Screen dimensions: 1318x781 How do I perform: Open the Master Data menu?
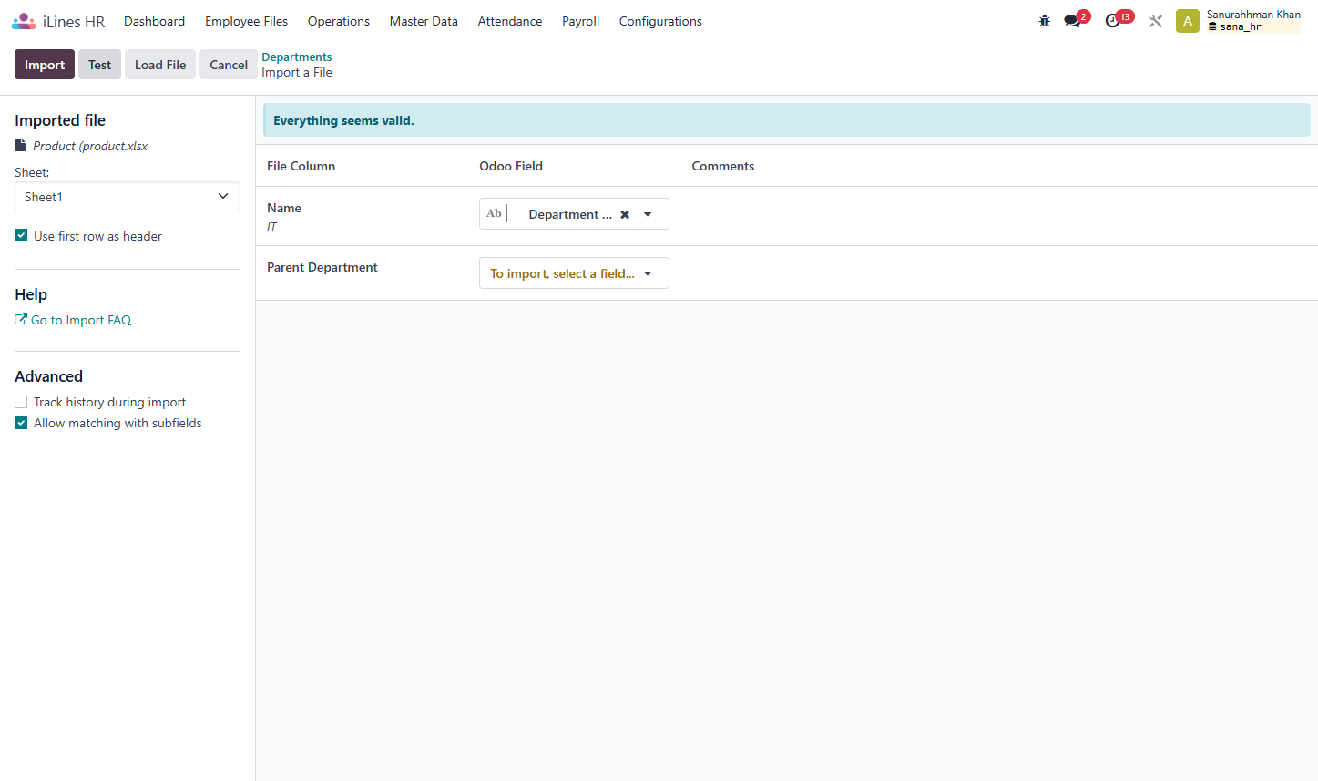424,21
